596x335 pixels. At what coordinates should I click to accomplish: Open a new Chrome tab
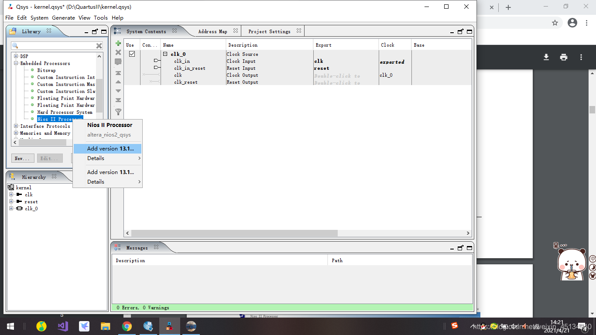point(508,7)
